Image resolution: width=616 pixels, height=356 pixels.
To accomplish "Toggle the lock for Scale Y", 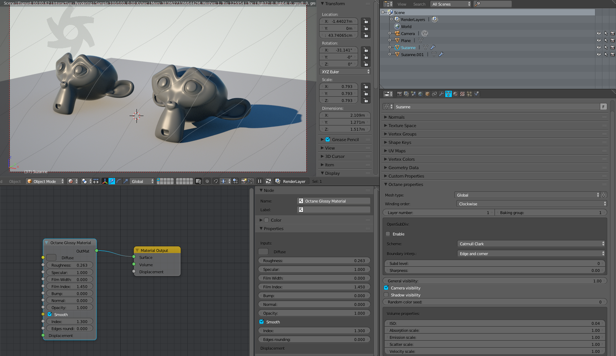I will (365, 93).
